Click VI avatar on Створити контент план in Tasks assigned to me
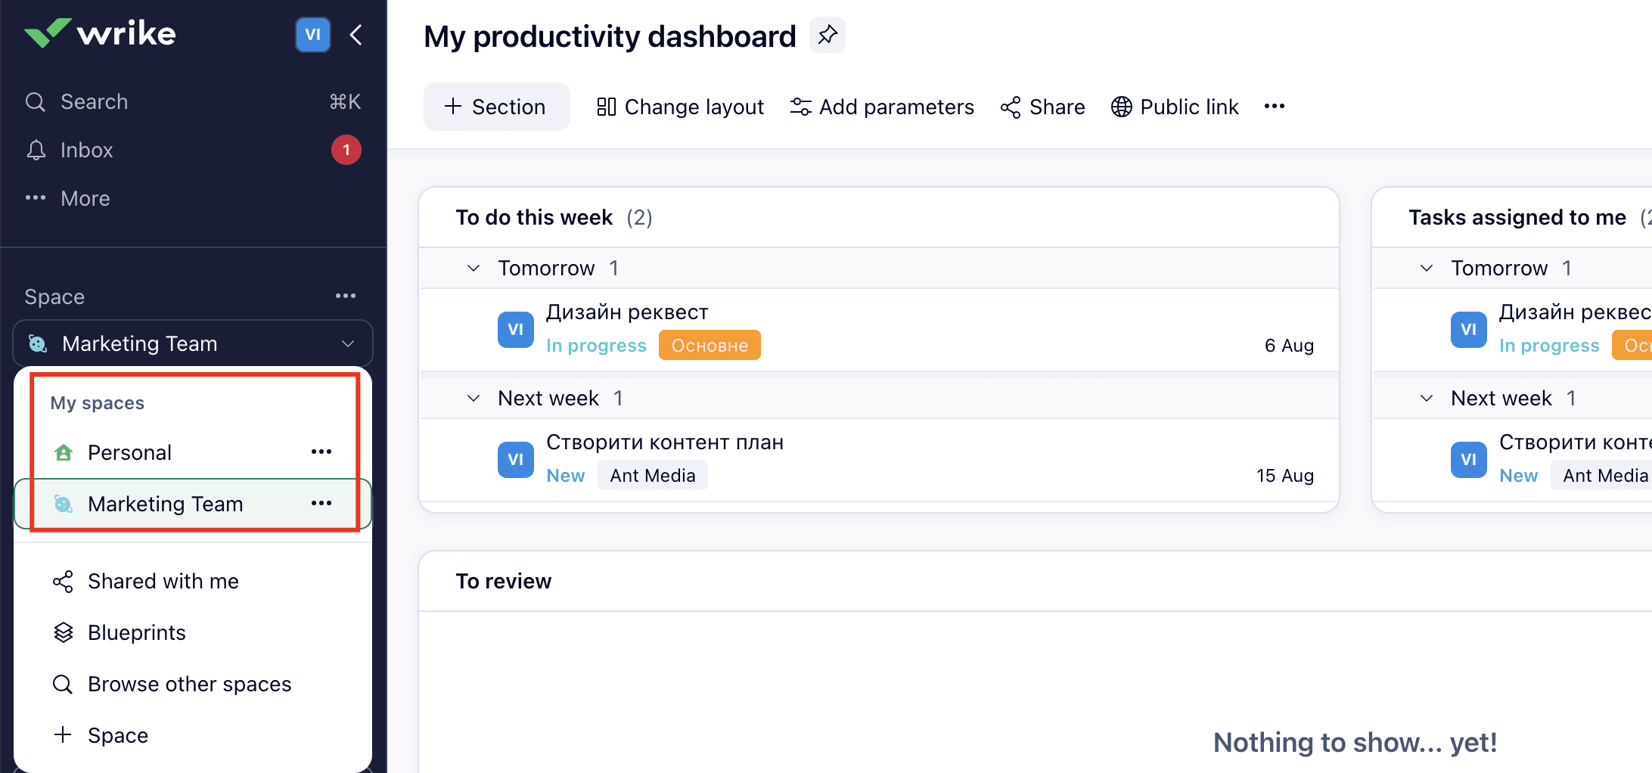The image size is (1652, 773). coord(1469,460)
